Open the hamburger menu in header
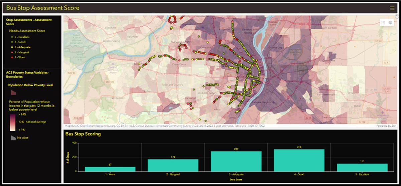Image resolution: width=401 pixels, height=186 pixels. (x=392, y=8)
